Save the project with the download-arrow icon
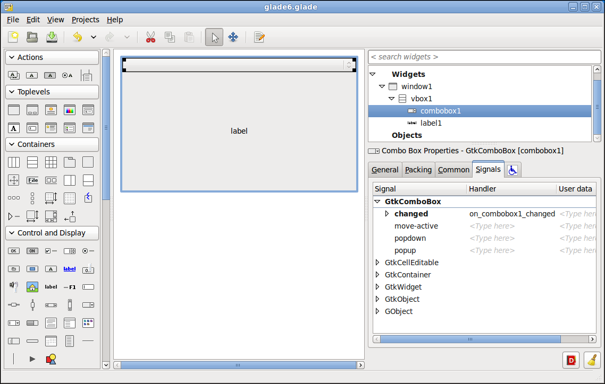Screen dimensions: 605x384 tap(52, 37)
